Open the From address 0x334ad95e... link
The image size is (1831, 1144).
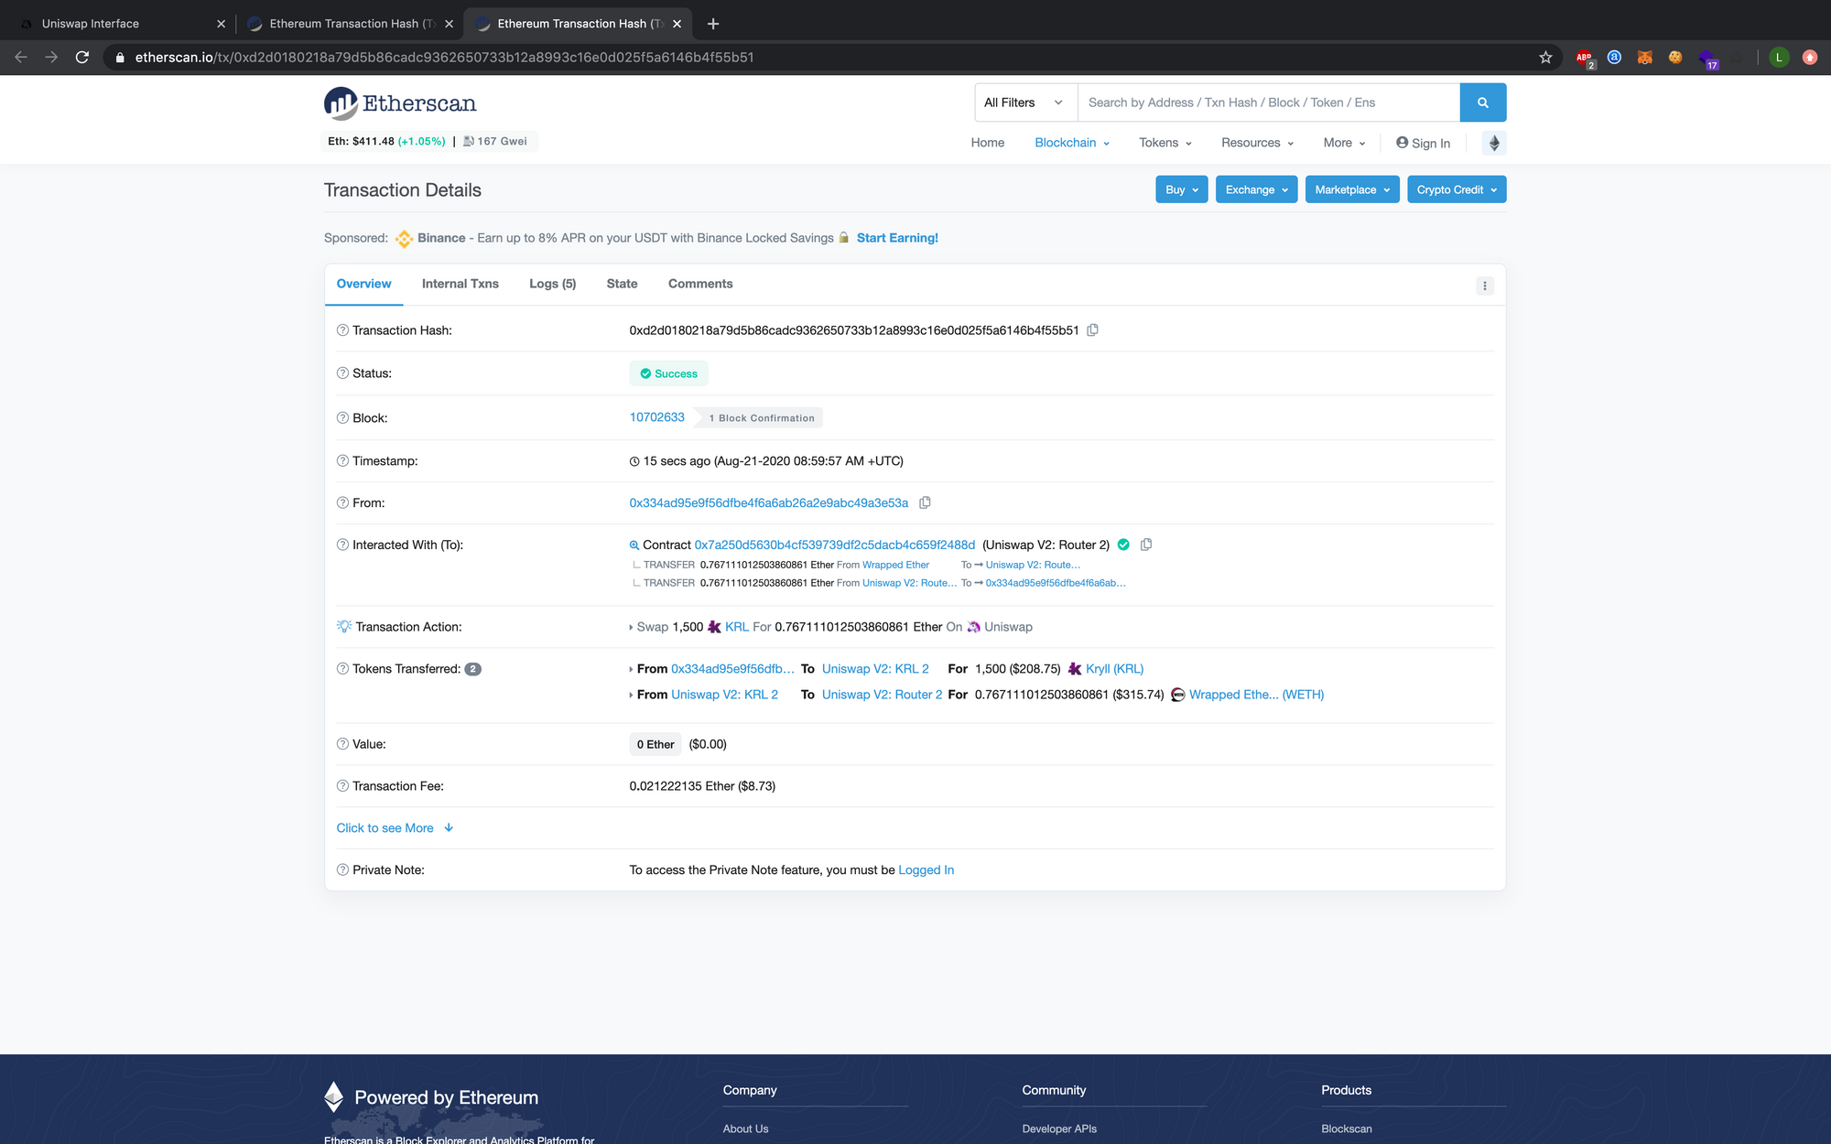(768, 503)
